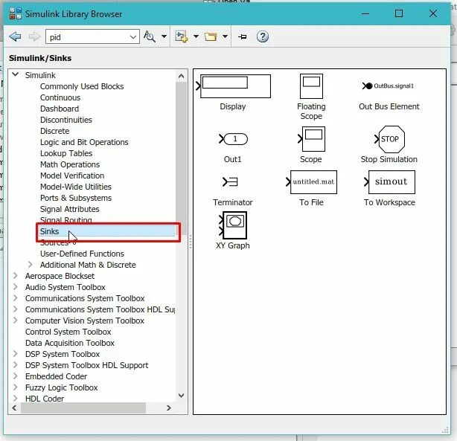Select the Model-Wide Utilities library
The image size is (457, 441).
[x=76, y=187]
